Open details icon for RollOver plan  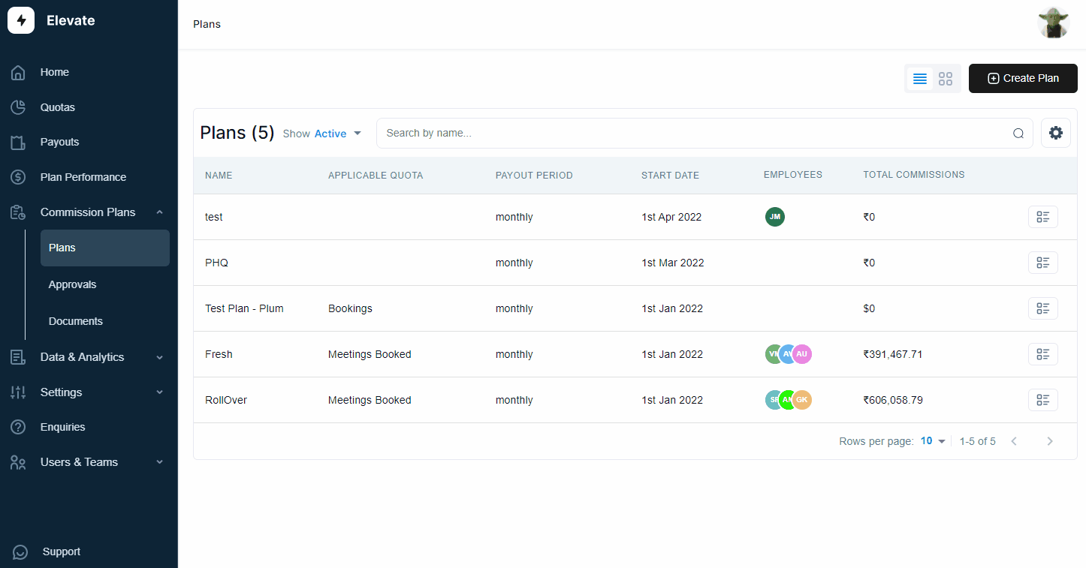click(1043, 400)
